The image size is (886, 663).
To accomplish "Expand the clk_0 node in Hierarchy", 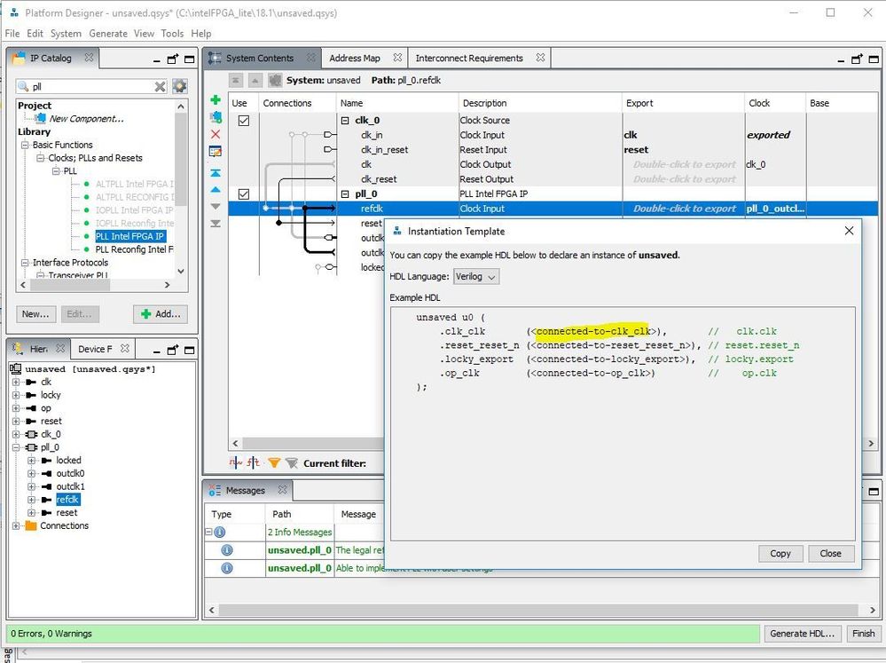I will [16, 435].
